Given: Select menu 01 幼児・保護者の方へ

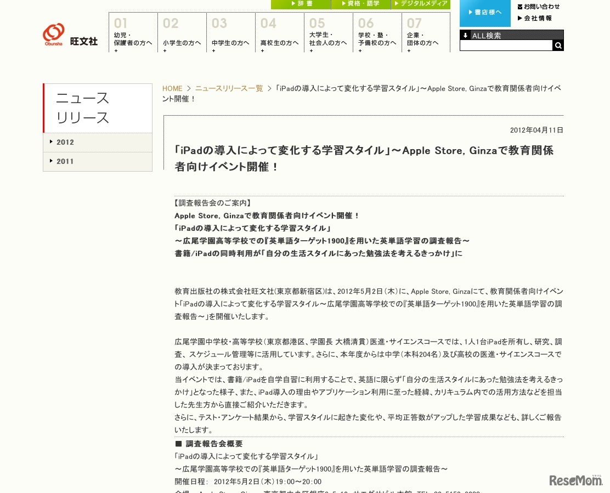Looking at the screenshot, I should [x=133, y=33].
